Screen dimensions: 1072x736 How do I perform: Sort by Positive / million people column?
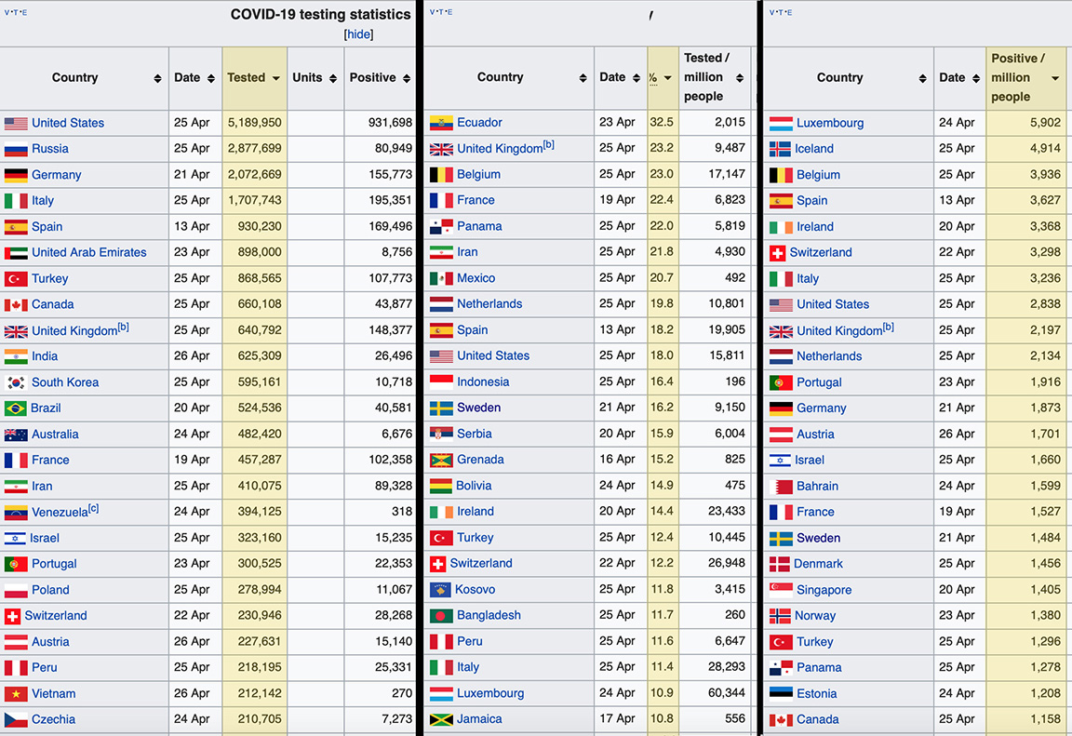1055,78
